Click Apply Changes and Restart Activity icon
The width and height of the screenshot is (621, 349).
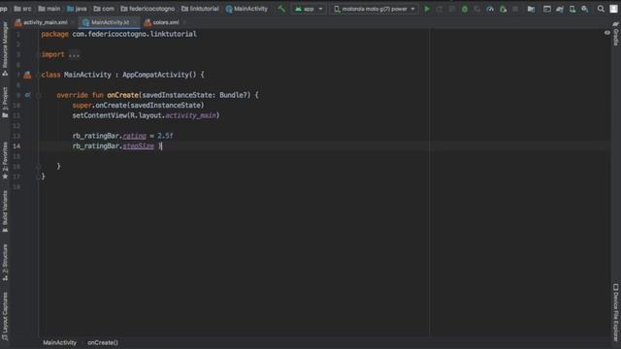coord(440,9)
